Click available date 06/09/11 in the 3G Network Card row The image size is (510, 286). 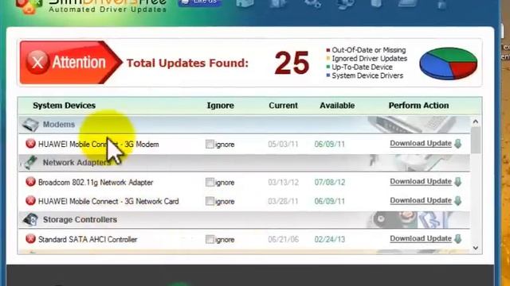click(329, 201)
